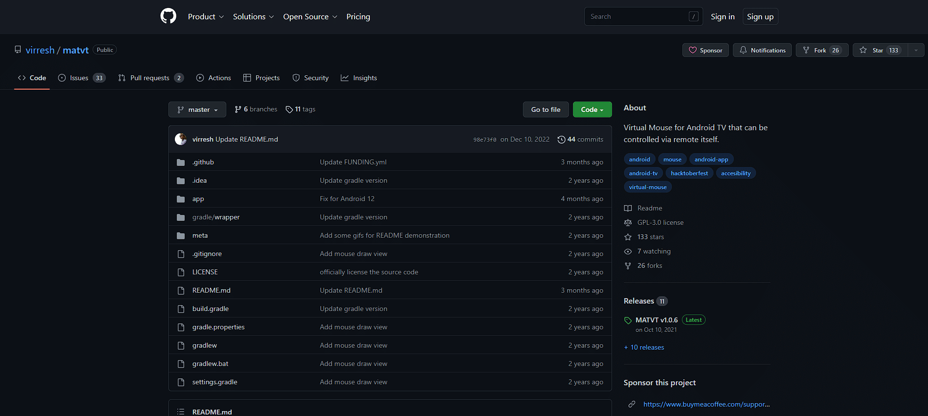This screenshot has width=928, height=416.
Task: View the 6 branches link
Action: [256, 109]
